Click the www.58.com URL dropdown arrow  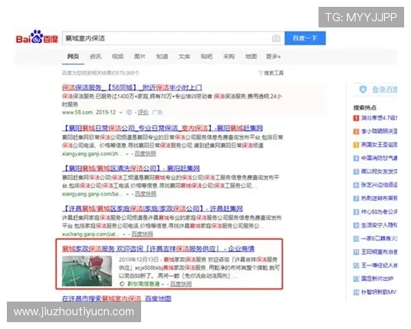[121, 112]
